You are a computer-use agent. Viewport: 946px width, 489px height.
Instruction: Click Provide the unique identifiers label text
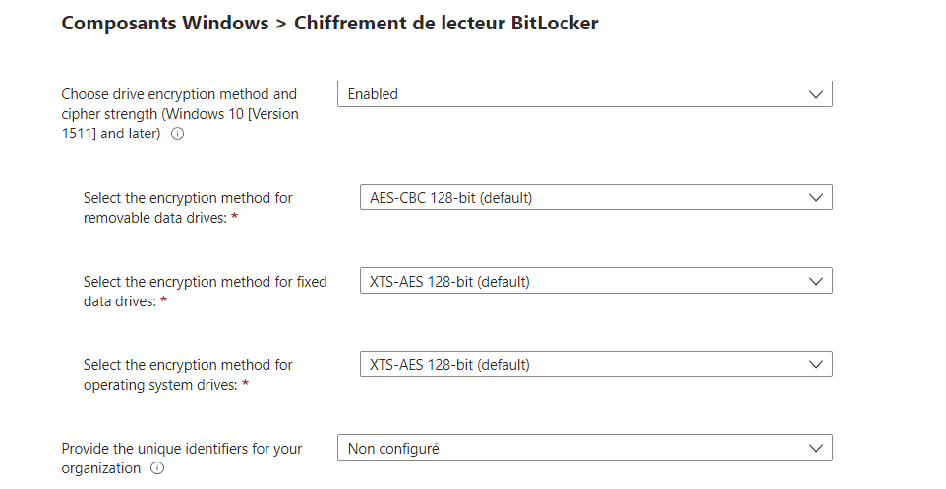(x=182, y=459)
